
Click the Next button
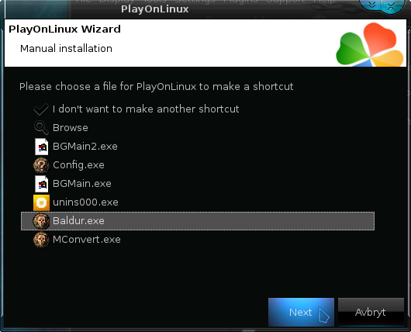(x=301, y=312)
